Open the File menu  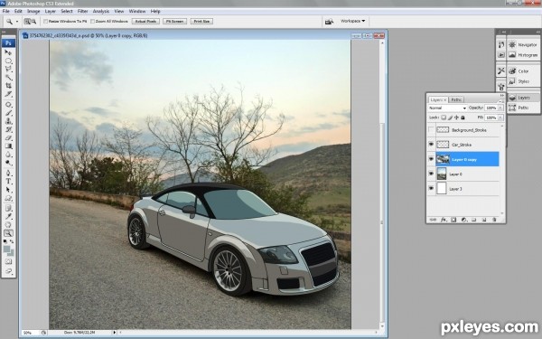pos(6,12)
